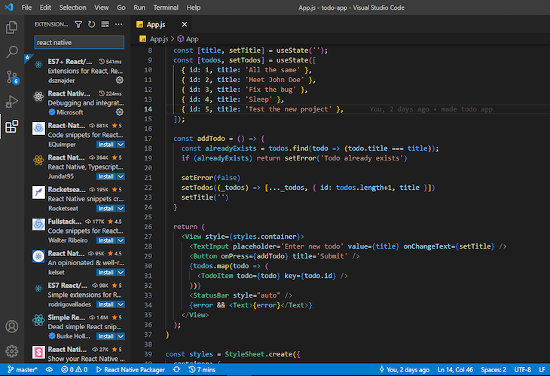This screenshot has height=376, width=550.
Task: Open Extensions panel more actions ellipsis
Action: (118, 24)
